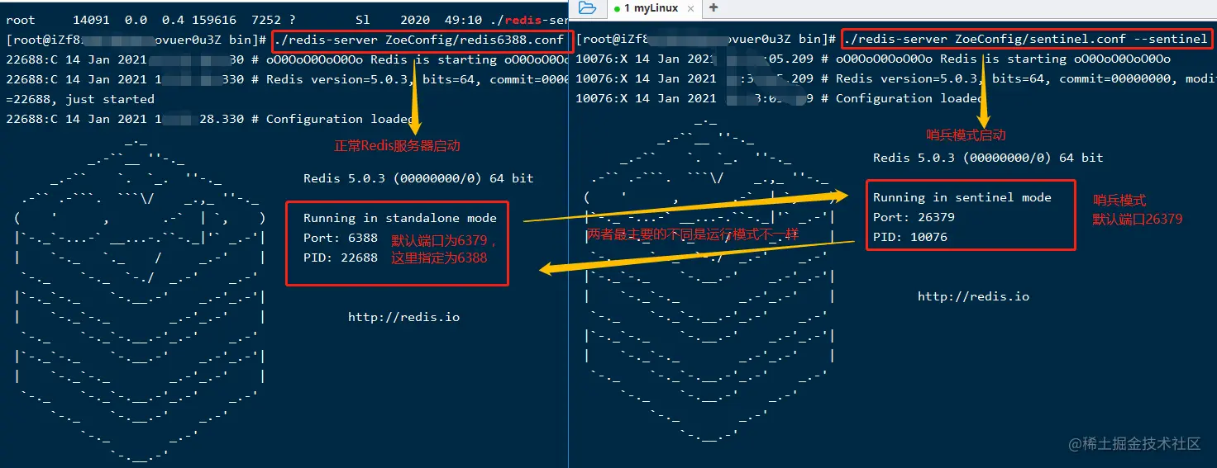Select the redis6388.conf command in left terminal
1217x468 pixels.
420,40
